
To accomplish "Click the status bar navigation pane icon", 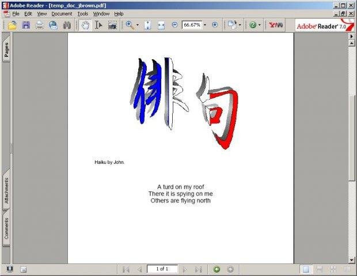I will [9, 269].
